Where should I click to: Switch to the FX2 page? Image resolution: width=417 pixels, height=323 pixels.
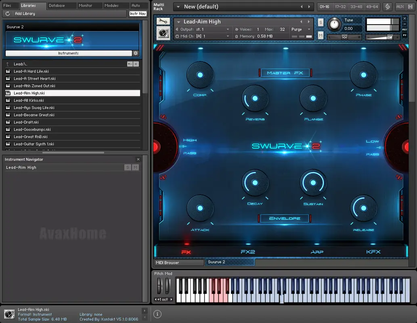[x=248, y=252]
